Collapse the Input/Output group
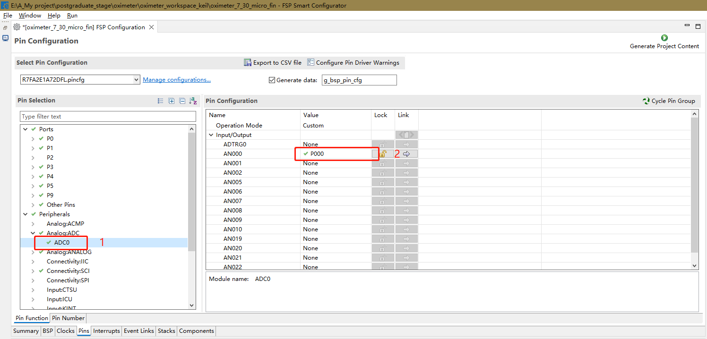The width and height of the screenshot is (707, 339). click(x=211, y=135)
